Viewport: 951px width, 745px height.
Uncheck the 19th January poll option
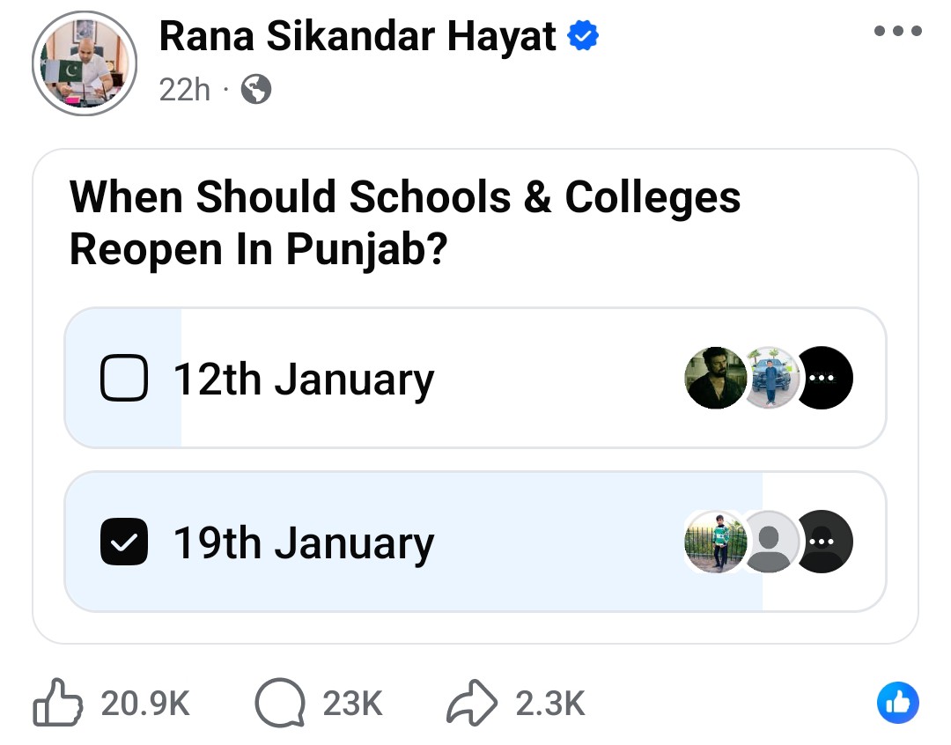click(124, 542)
